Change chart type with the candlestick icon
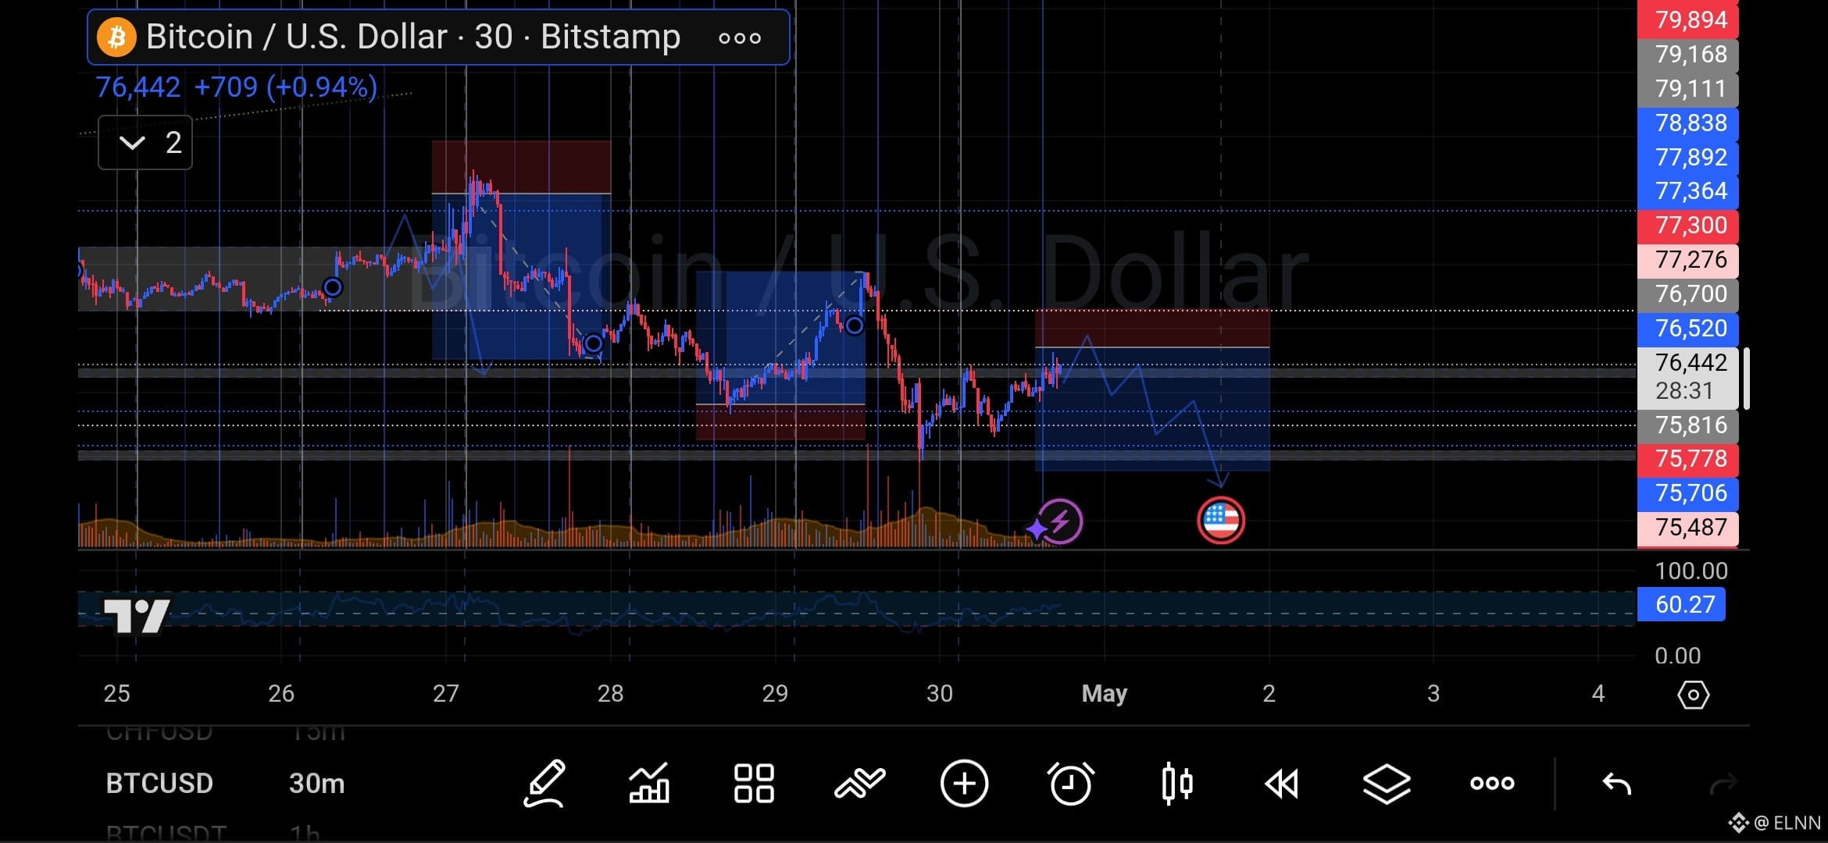1828x843 pixels. (1176, 783)
